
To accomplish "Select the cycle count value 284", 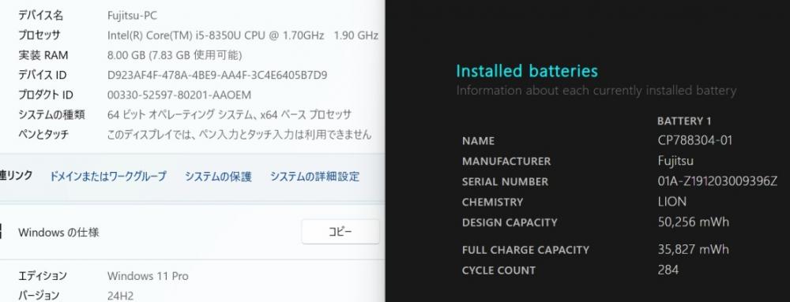I will coord(668,270).
